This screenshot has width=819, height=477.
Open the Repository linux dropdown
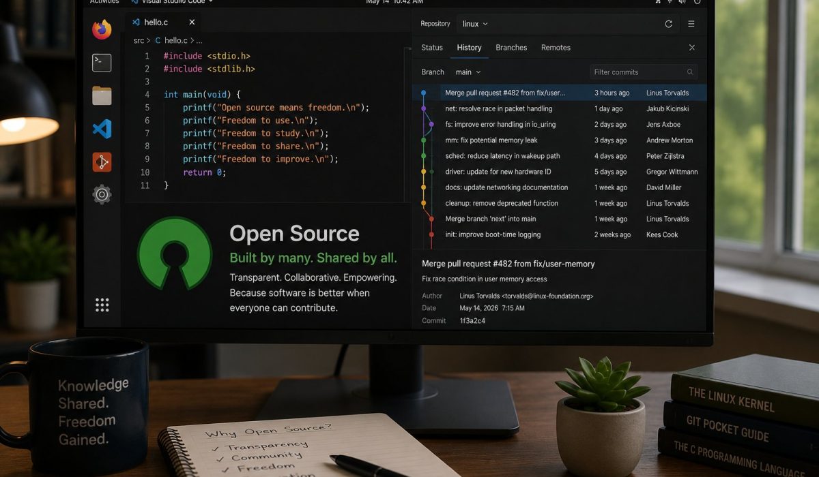tap(475, 24)
